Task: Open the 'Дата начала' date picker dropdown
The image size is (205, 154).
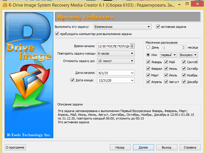Action: click(x=132, y=73)
